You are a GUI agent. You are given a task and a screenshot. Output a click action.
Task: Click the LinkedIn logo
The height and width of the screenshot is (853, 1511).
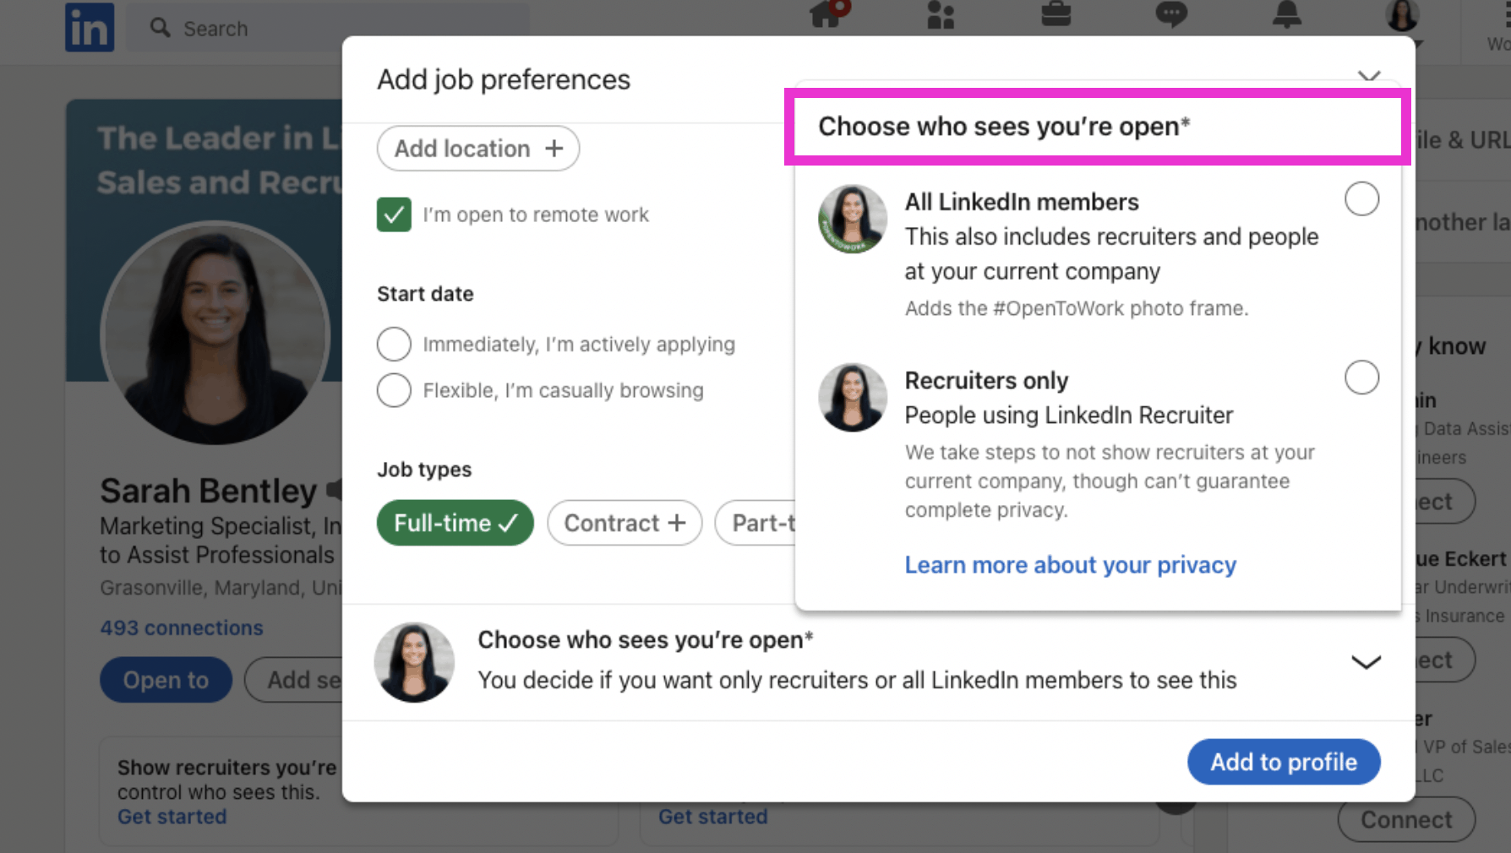[x=89, y=27]
